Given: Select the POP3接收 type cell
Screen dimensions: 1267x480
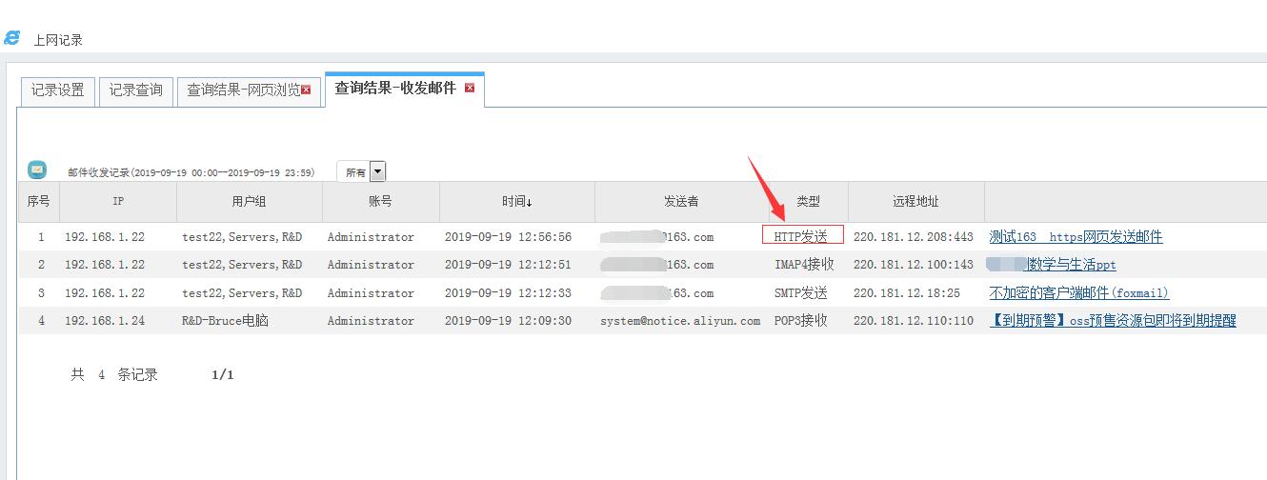Looking at the screenshot, I should tap(801, 321).
